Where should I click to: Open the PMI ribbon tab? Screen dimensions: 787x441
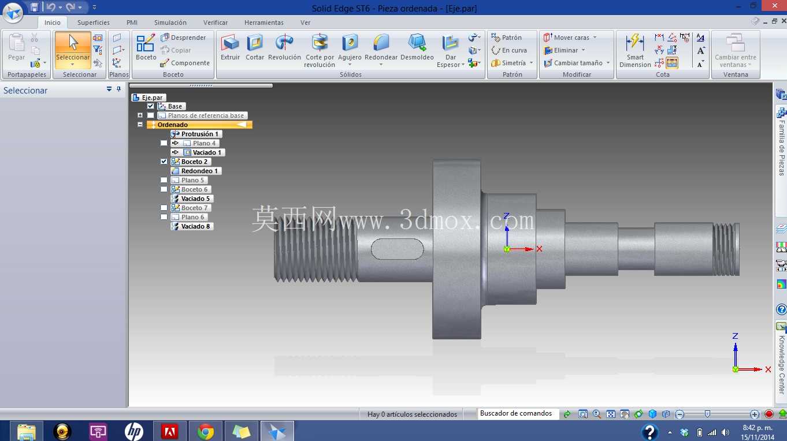click(x=132, y=23)
